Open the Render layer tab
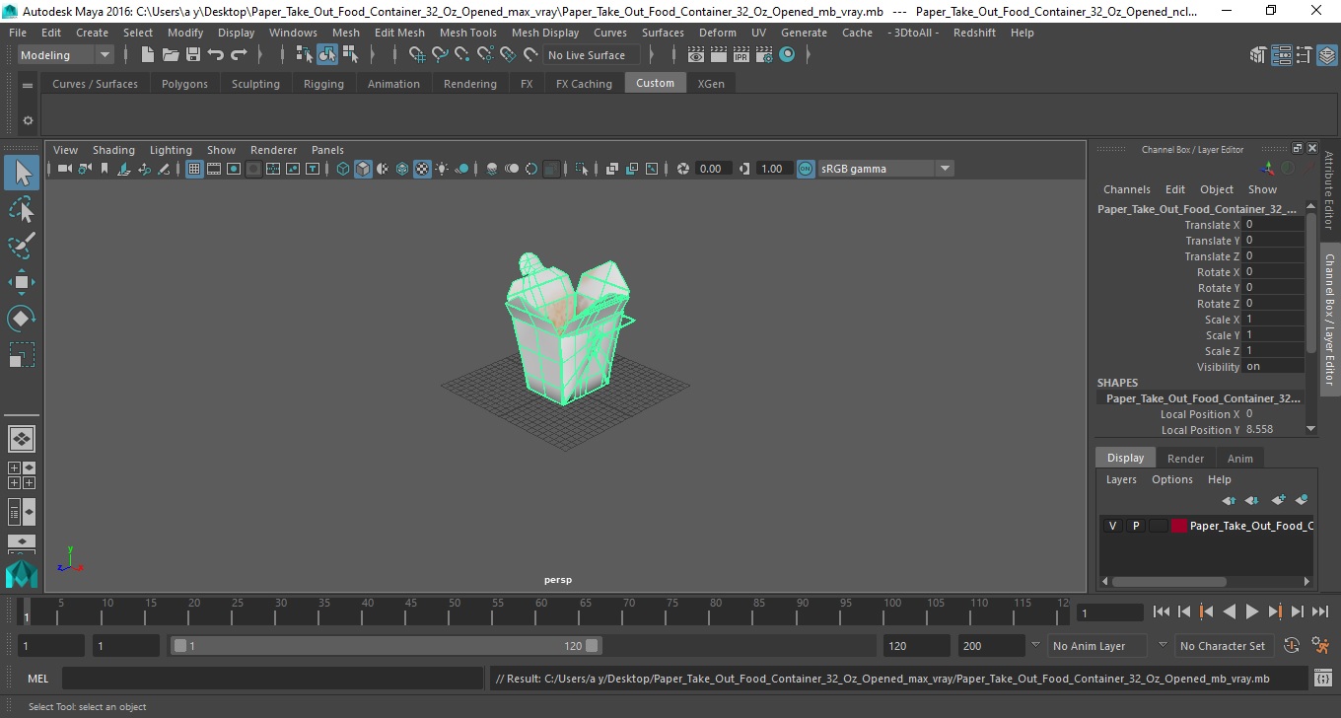Screen dimensions: 1341x718 pyautogui.click(x=1185, y=459)
